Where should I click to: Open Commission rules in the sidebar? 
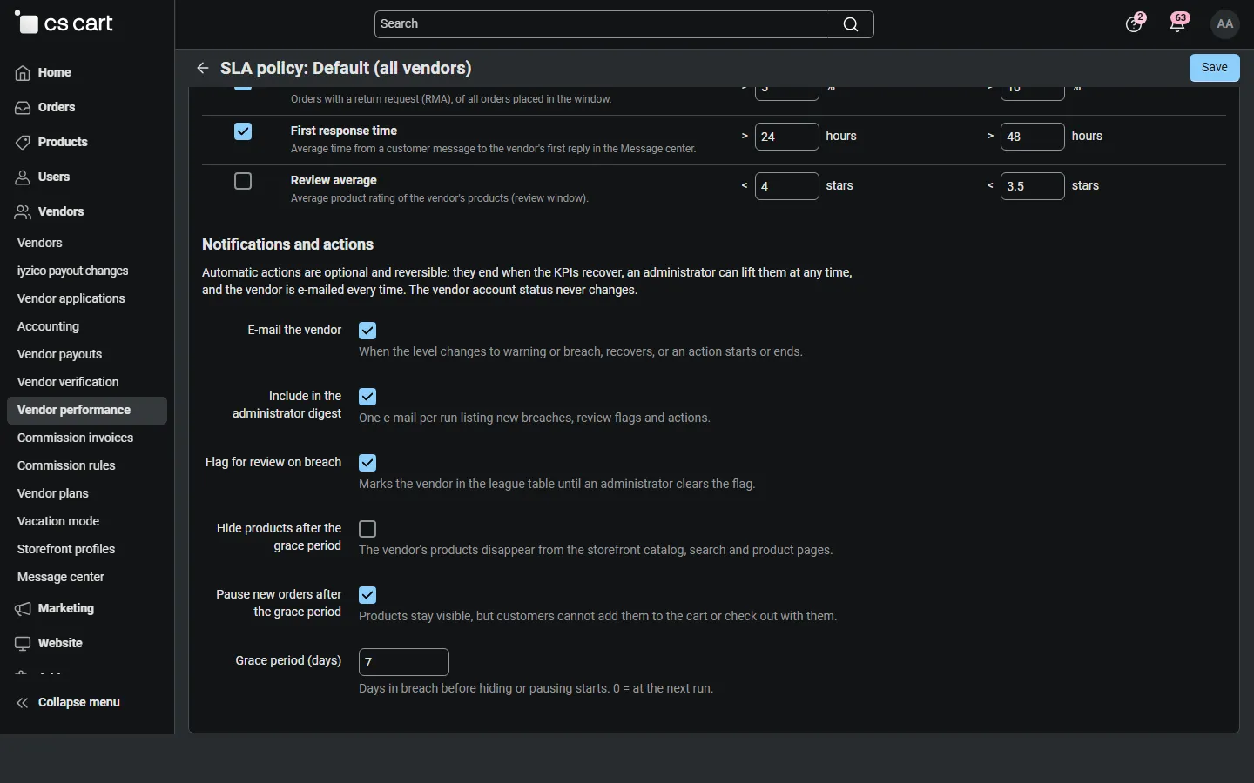pos(66,466)
